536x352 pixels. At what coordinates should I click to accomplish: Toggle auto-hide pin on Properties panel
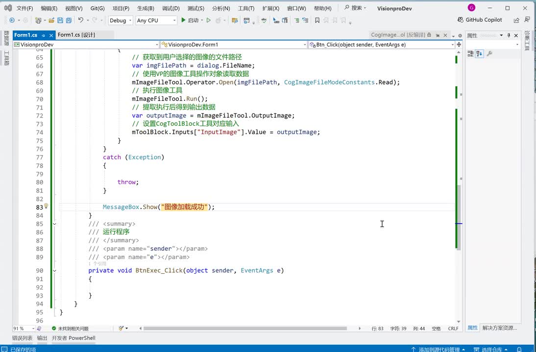click(509, 36)
